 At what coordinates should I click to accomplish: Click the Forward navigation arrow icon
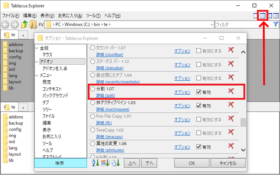click(x=15, y=24)
